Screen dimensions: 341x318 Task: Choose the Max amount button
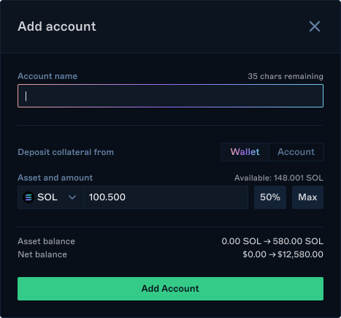coord(307,197)
